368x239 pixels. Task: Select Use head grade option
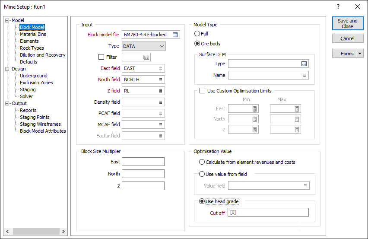coord(202,201)
